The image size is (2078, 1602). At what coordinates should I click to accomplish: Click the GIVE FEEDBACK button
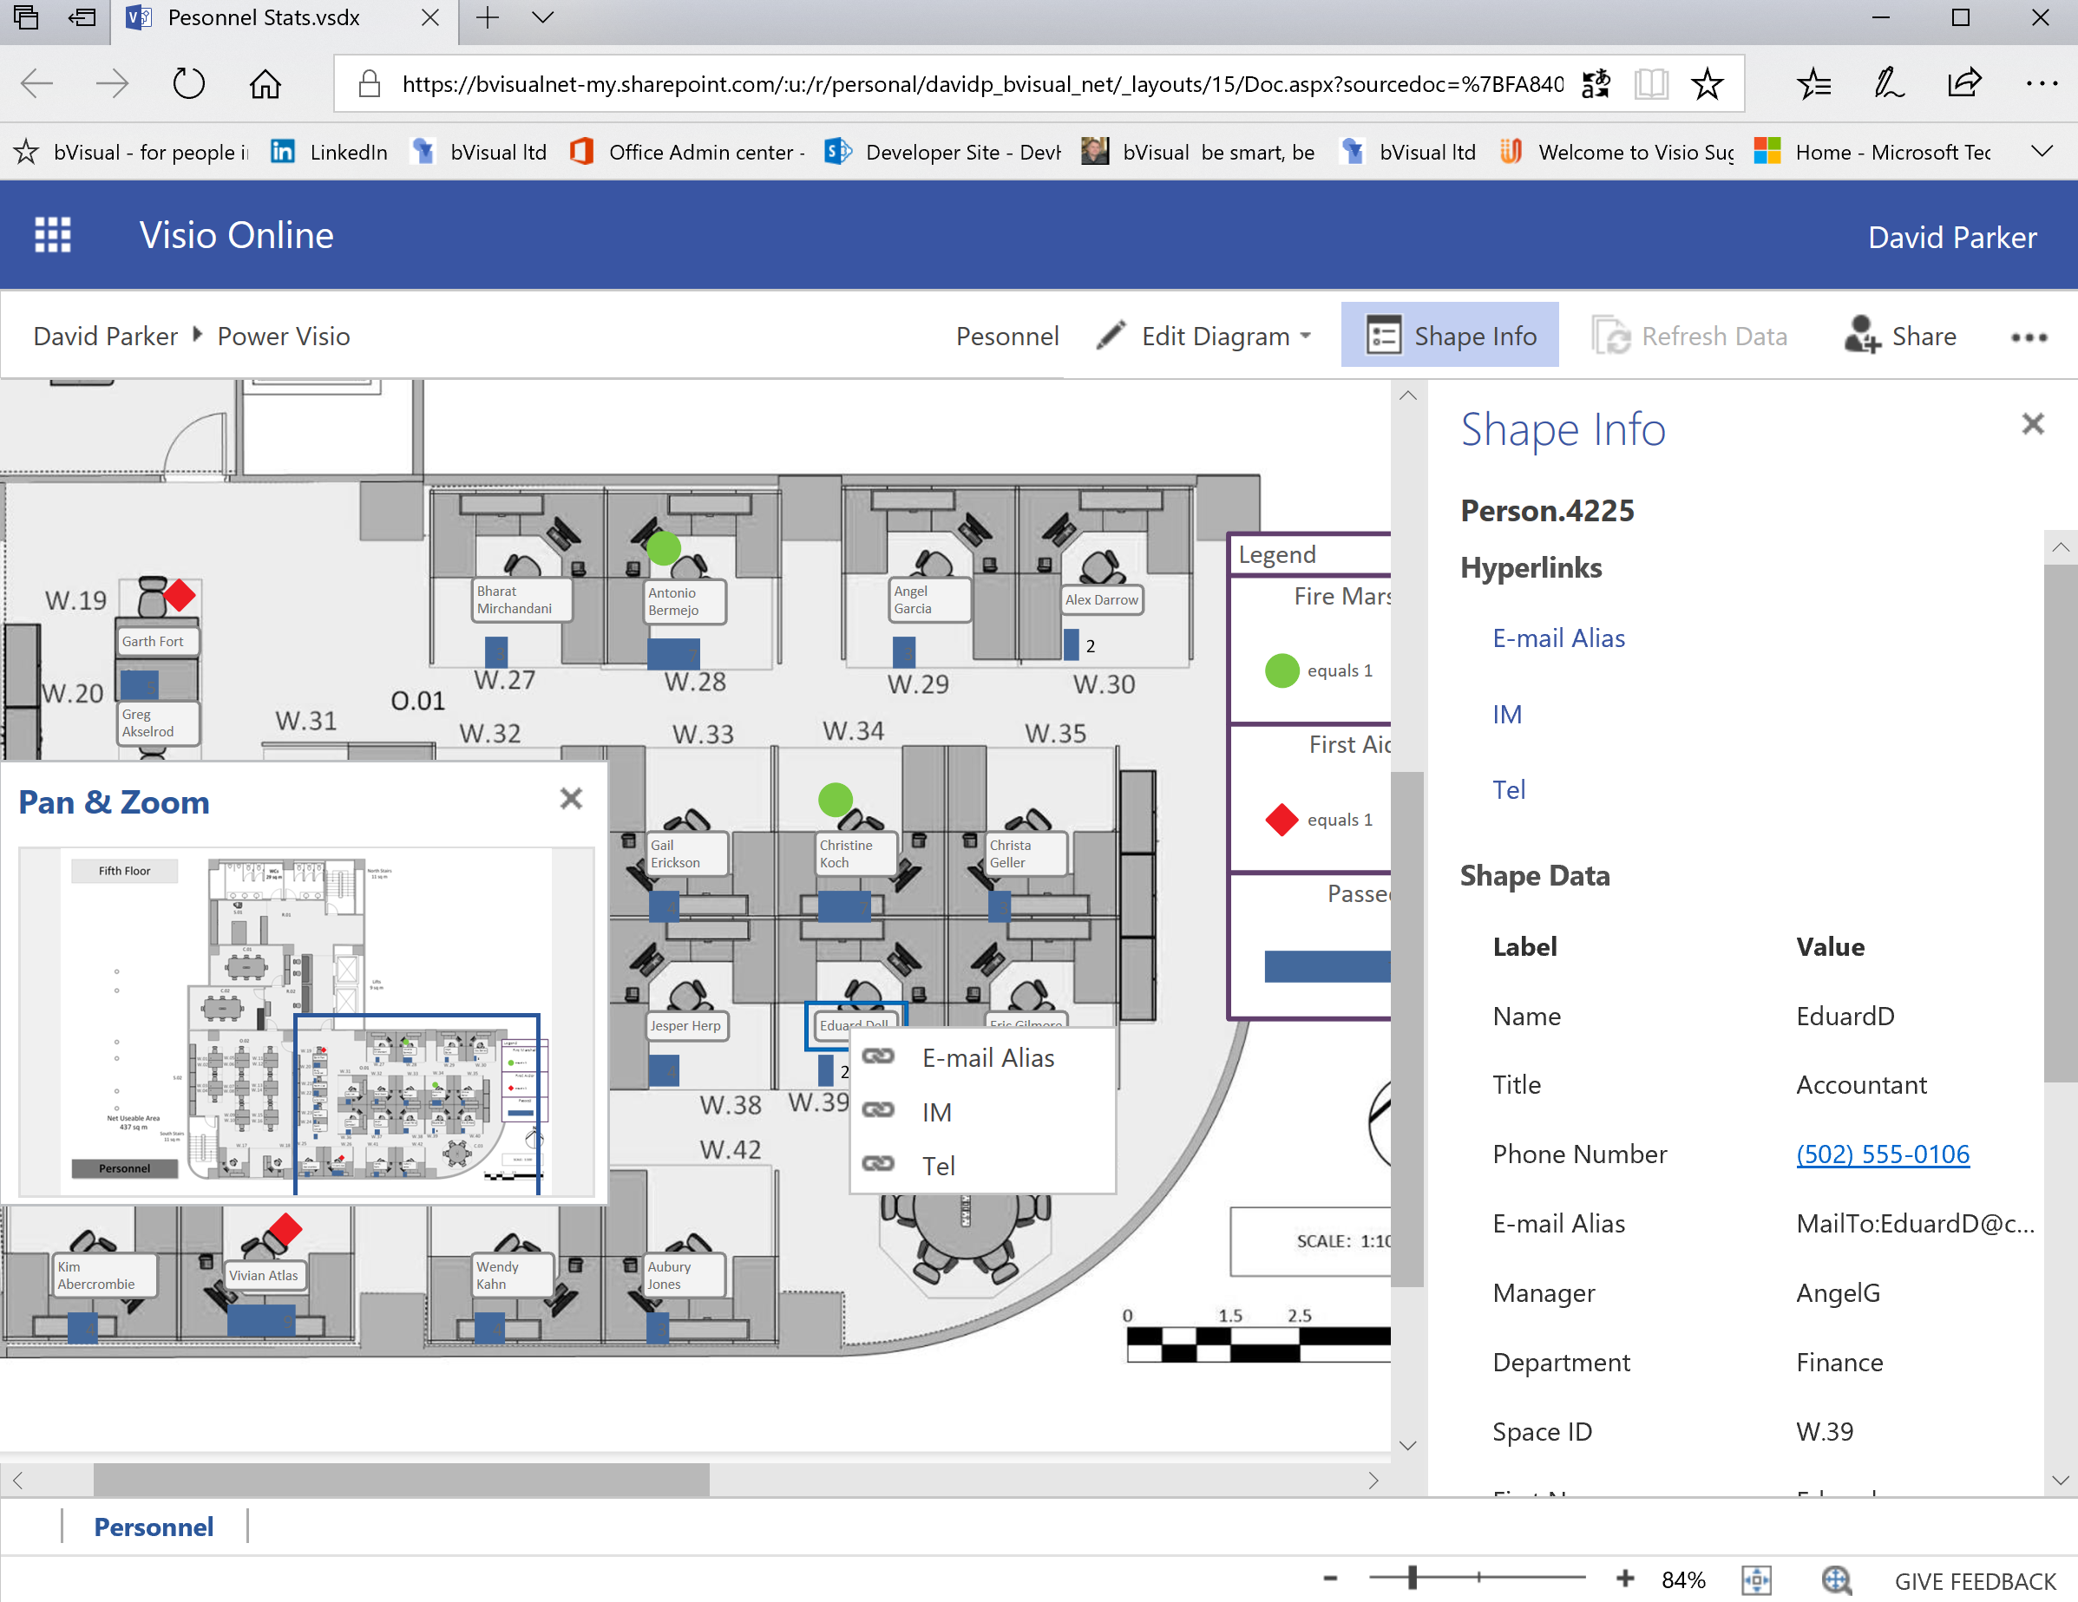[x=1976, y=1581]
